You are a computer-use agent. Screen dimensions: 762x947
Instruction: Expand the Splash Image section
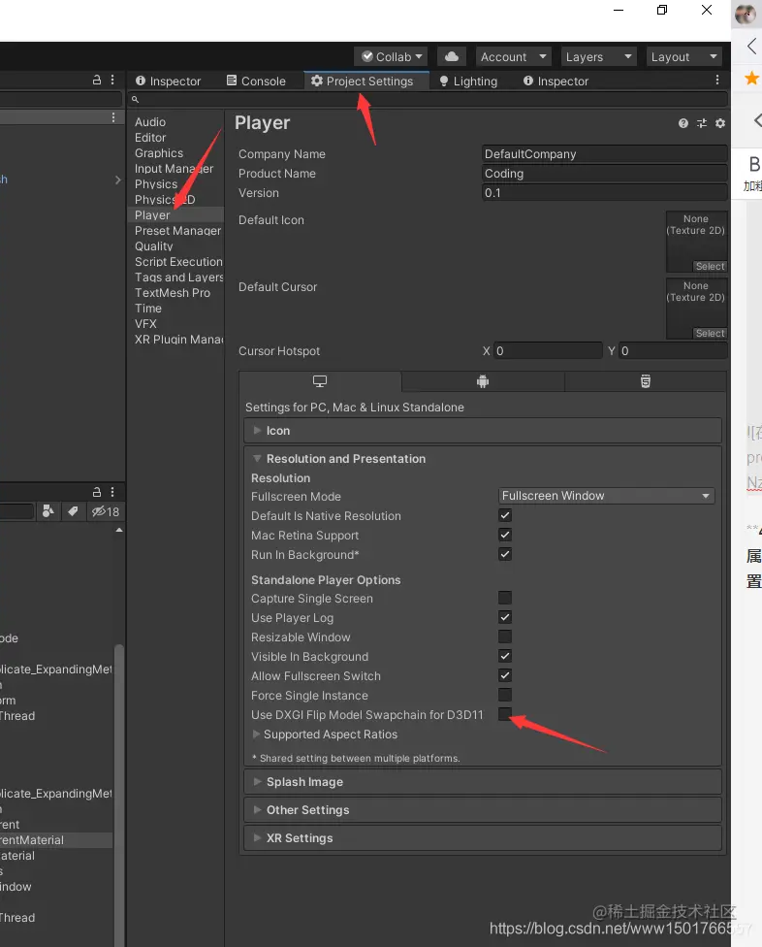[483, 782]
